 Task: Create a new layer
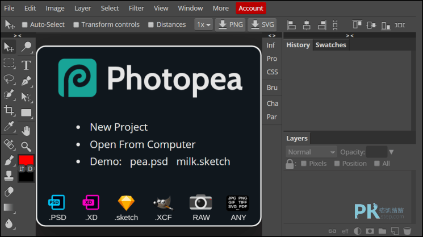[x=395, y=231]
